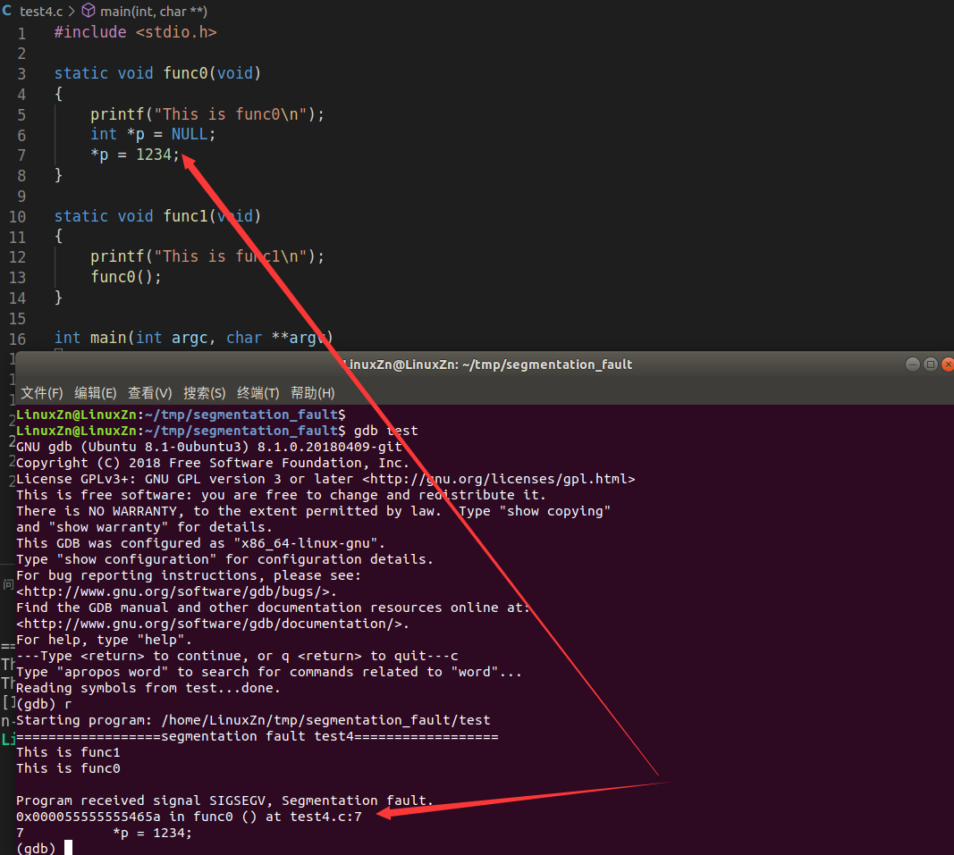Click the 'Type <return> to continue' pager line

(237, 656)
